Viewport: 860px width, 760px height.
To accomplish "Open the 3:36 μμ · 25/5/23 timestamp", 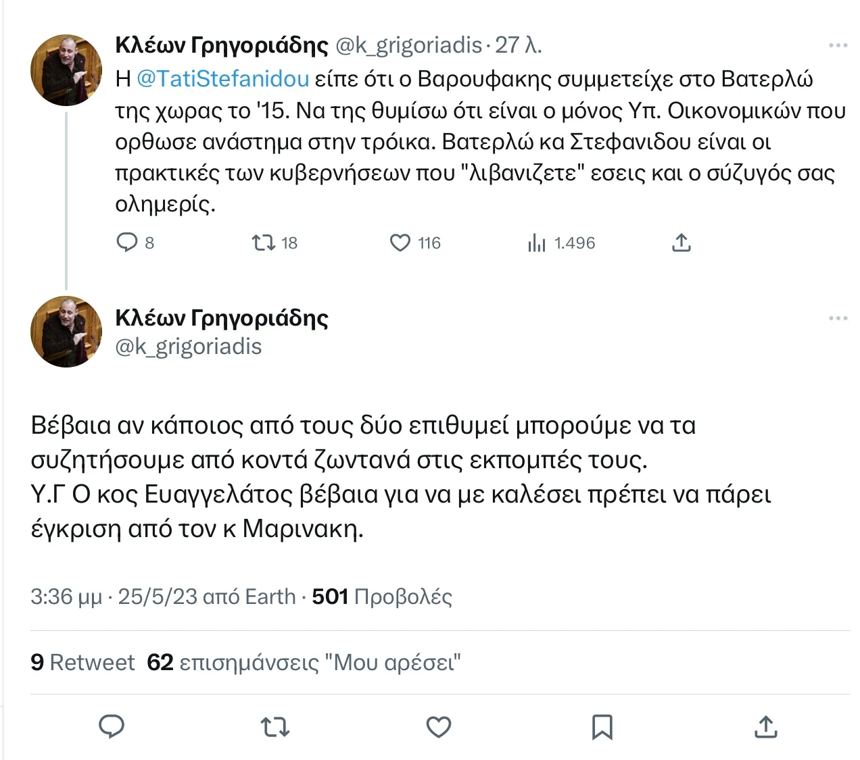I will pyautogui.click(x=115, y=597).
